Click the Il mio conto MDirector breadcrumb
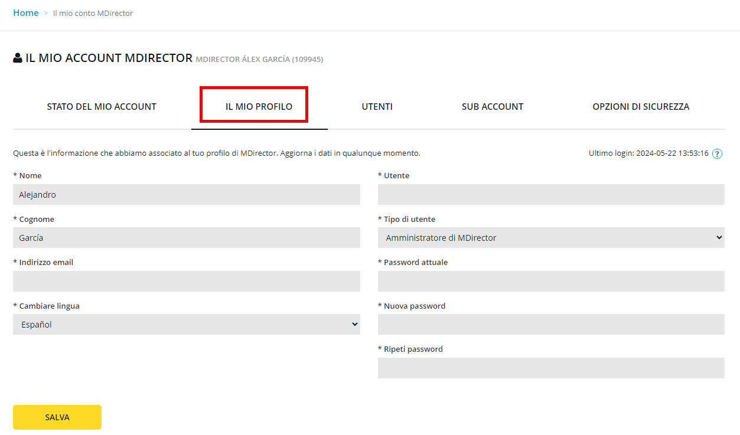The image size is (740, 435). click(x=93, y=13)
